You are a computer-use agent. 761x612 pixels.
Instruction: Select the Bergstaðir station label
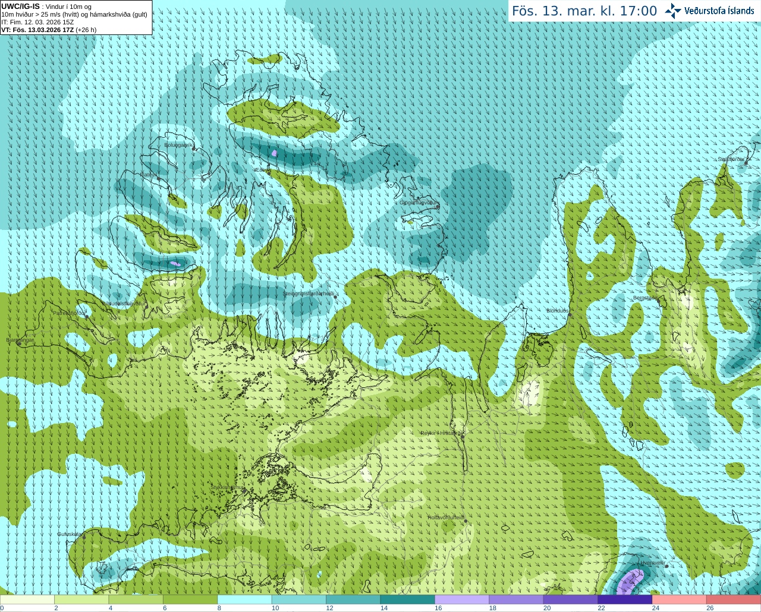(x=645, y=298)
